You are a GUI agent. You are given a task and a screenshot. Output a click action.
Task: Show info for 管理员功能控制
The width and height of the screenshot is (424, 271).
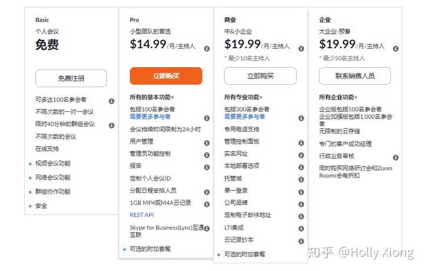(207, 155)
